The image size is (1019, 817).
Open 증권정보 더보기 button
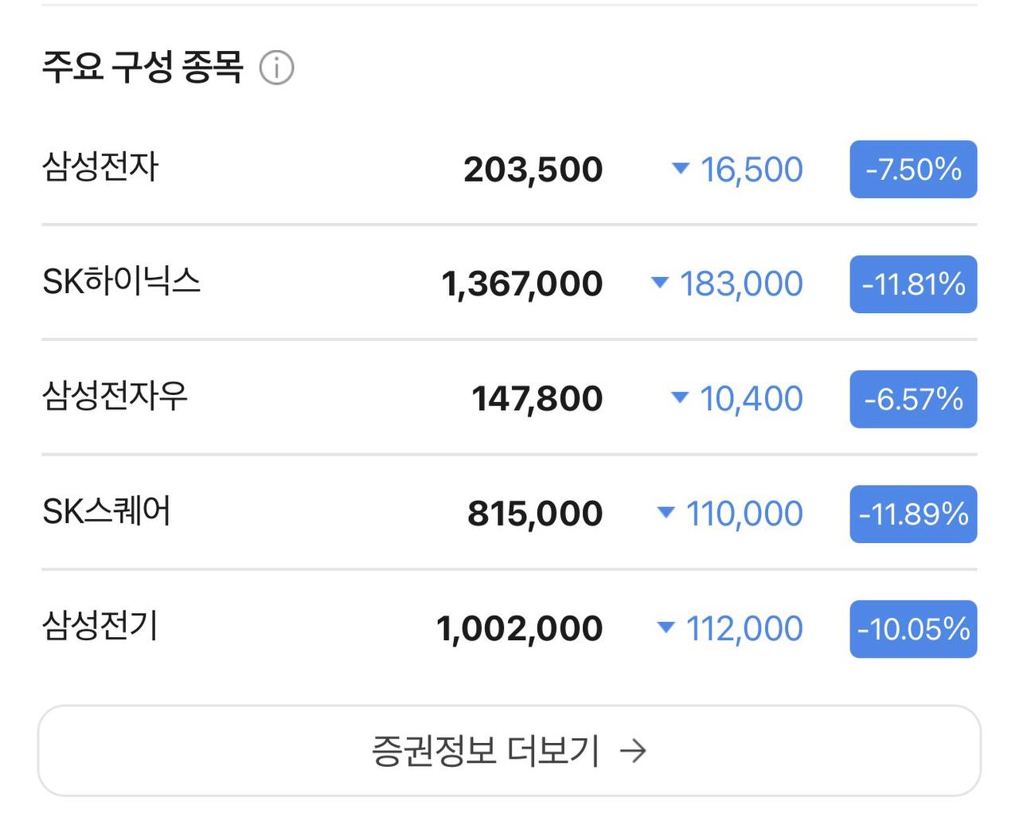[509, 751]
